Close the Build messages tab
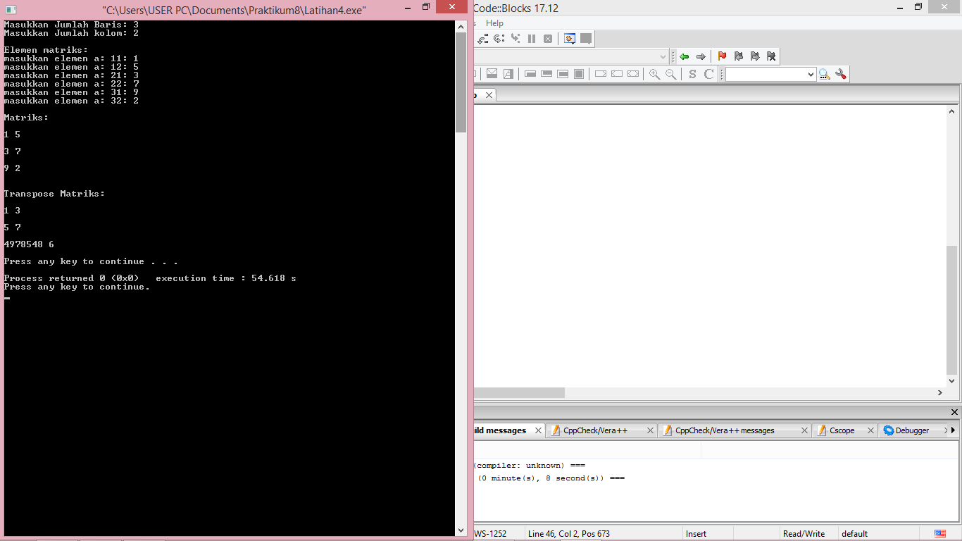This screenshot has width=962, height=541. click(x=538, y=430)
